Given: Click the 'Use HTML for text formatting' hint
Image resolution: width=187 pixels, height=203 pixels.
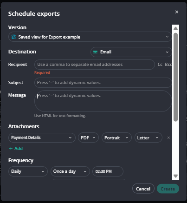Looking at the screenshot, I should (60, 116).
